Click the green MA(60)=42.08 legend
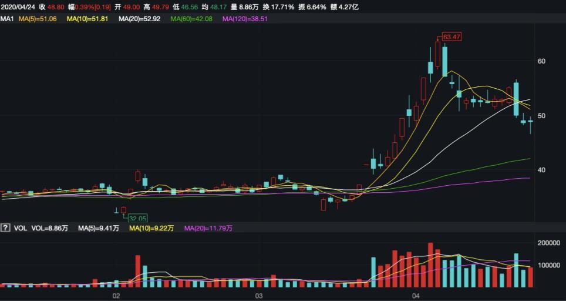 tap(191, 19)
